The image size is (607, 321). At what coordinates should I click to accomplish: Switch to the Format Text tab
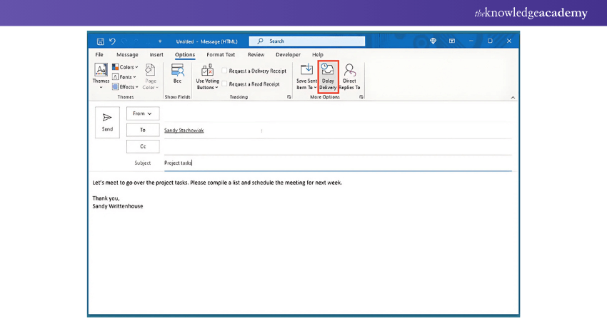point(221,55)
